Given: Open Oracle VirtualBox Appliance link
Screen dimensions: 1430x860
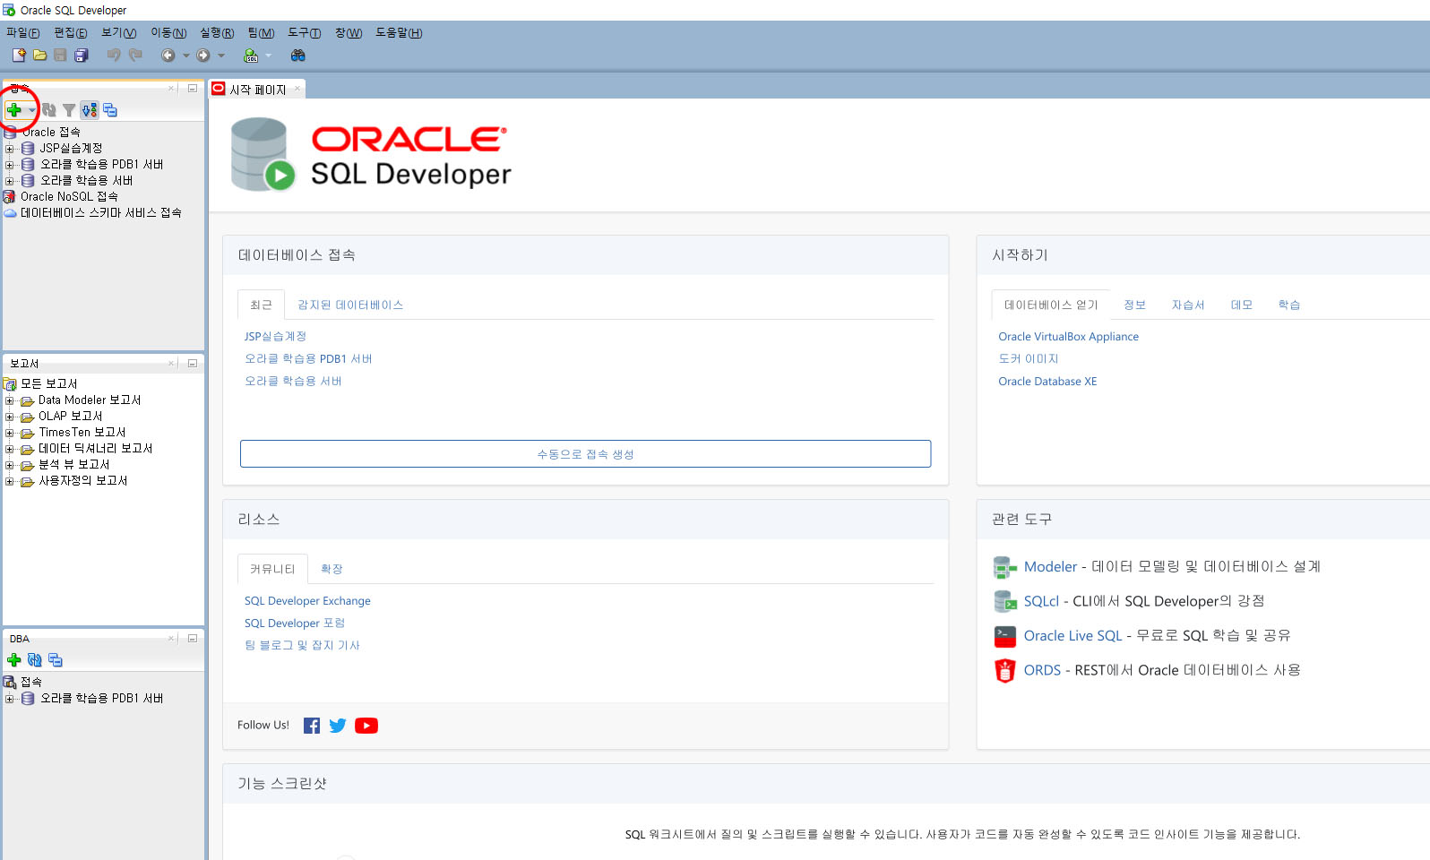Looking at the screenshot, I should (1068, 336).
